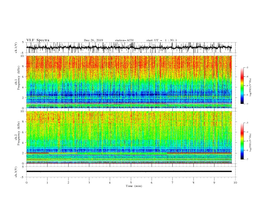The height and width of the screenshot is (205, 265).
Task: Click the '0' tick on Time axis
Action: click(26, 183)
